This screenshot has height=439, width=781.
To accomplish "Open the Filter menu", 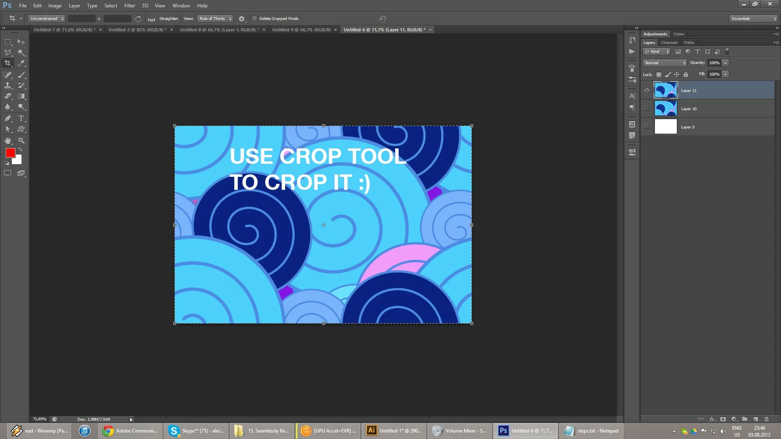I will coord(129,6).
